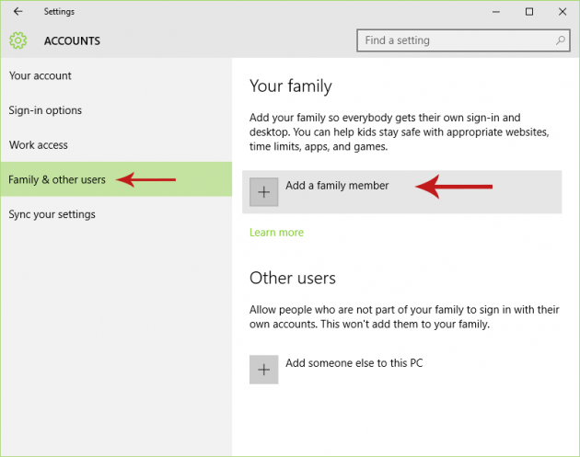The width and height of the screenshot is (580, 457).
Task: Click the ACCOUNTS header title
Action: (x=72, y=40)
